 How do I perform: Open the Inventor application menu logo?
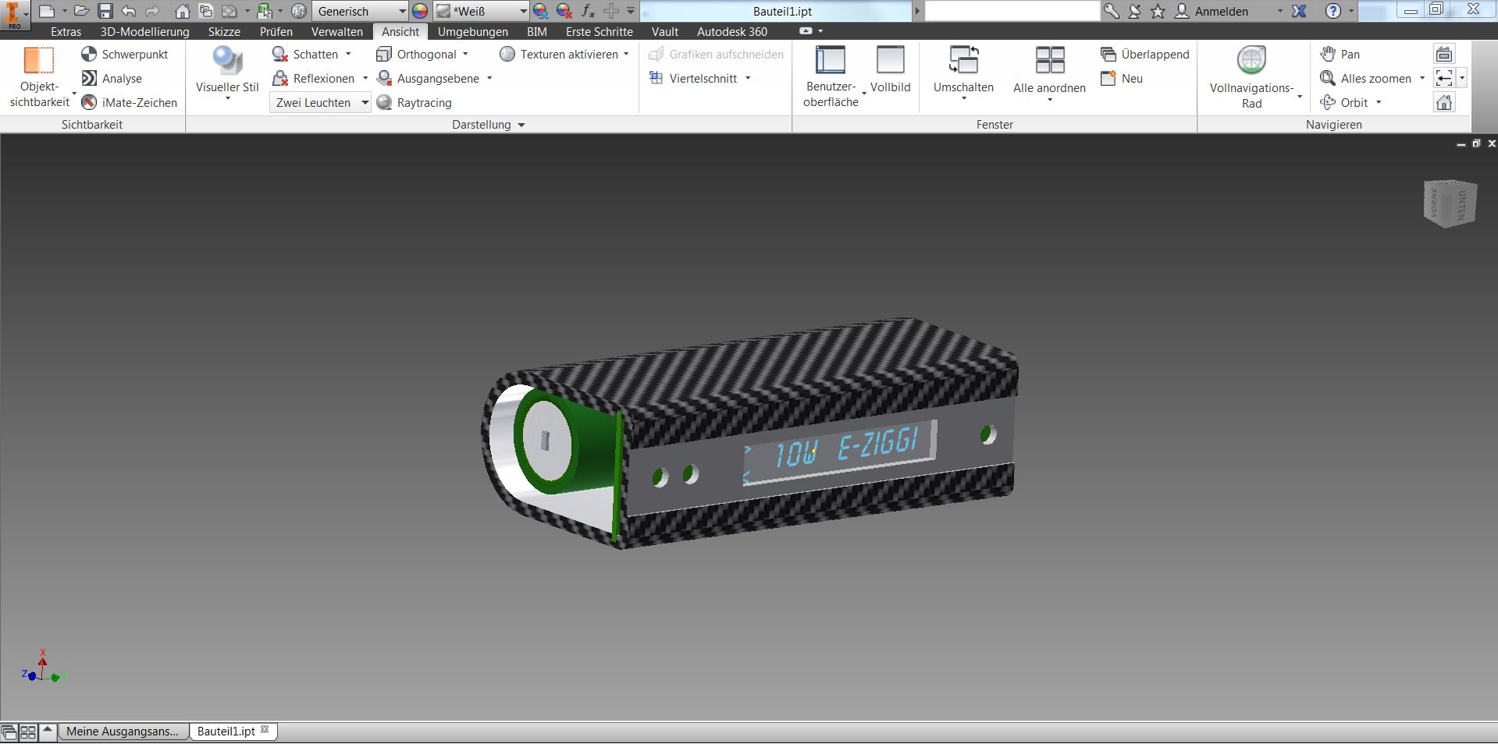(13, 14)
